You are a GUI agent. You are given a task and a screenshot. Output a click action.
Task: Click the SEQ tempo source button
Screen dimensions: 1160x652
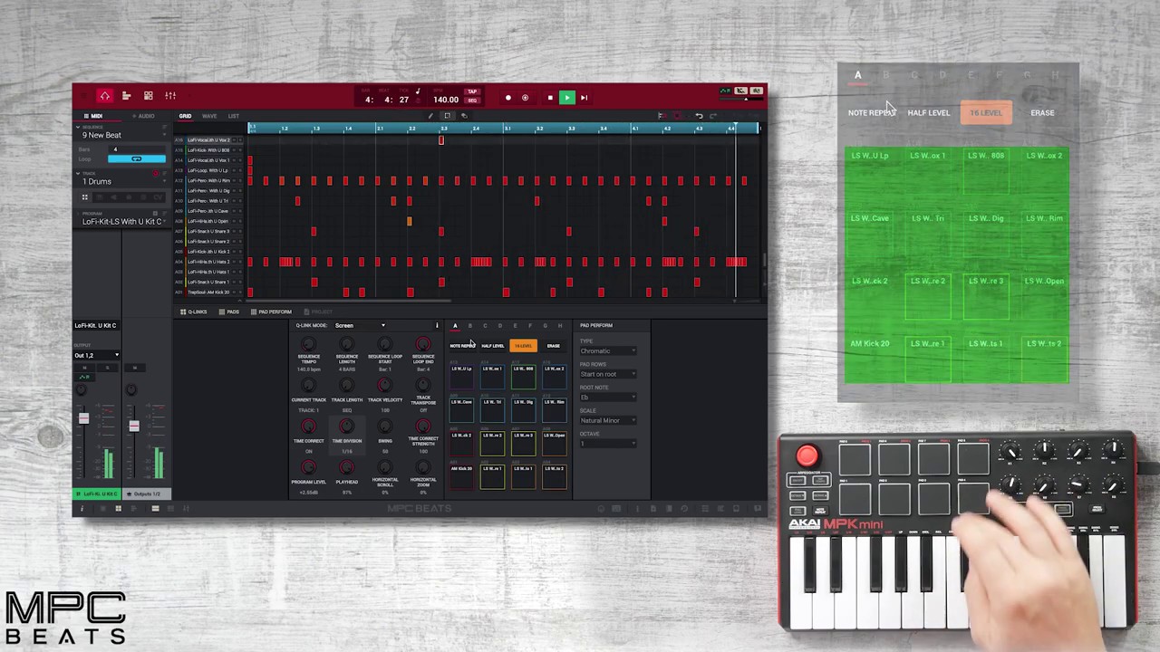click(472, 101)
